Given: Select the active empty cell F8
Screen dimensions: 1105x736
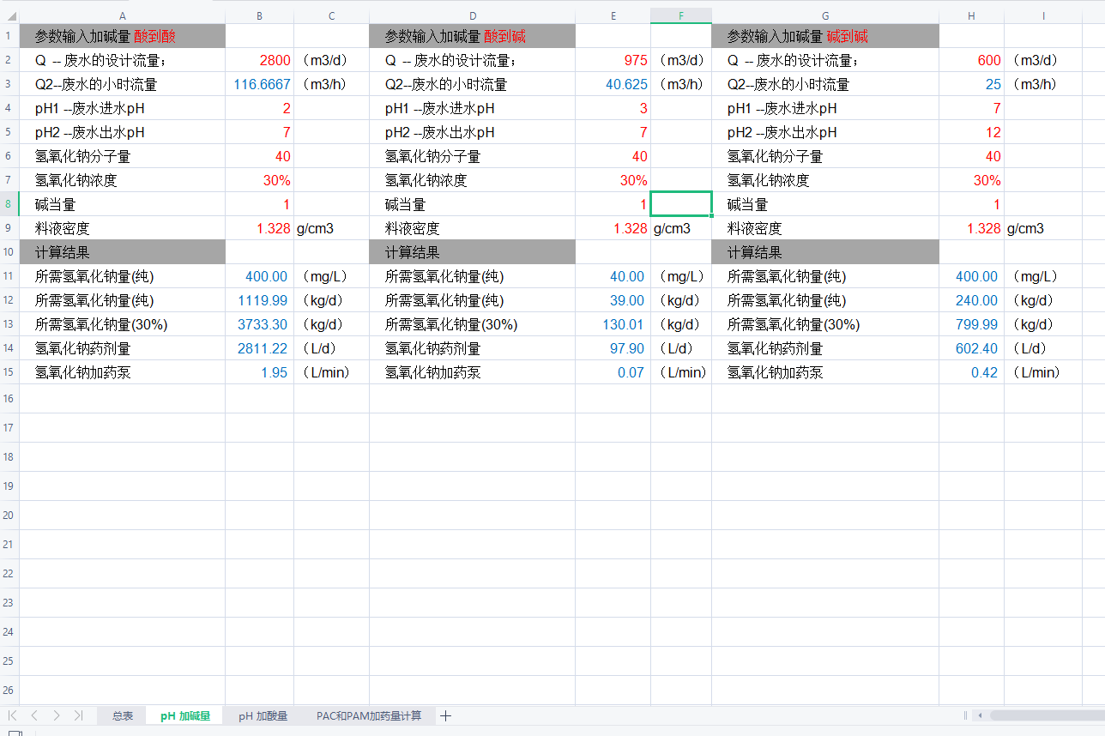Looking at the screenshot, I should [681, 204].
